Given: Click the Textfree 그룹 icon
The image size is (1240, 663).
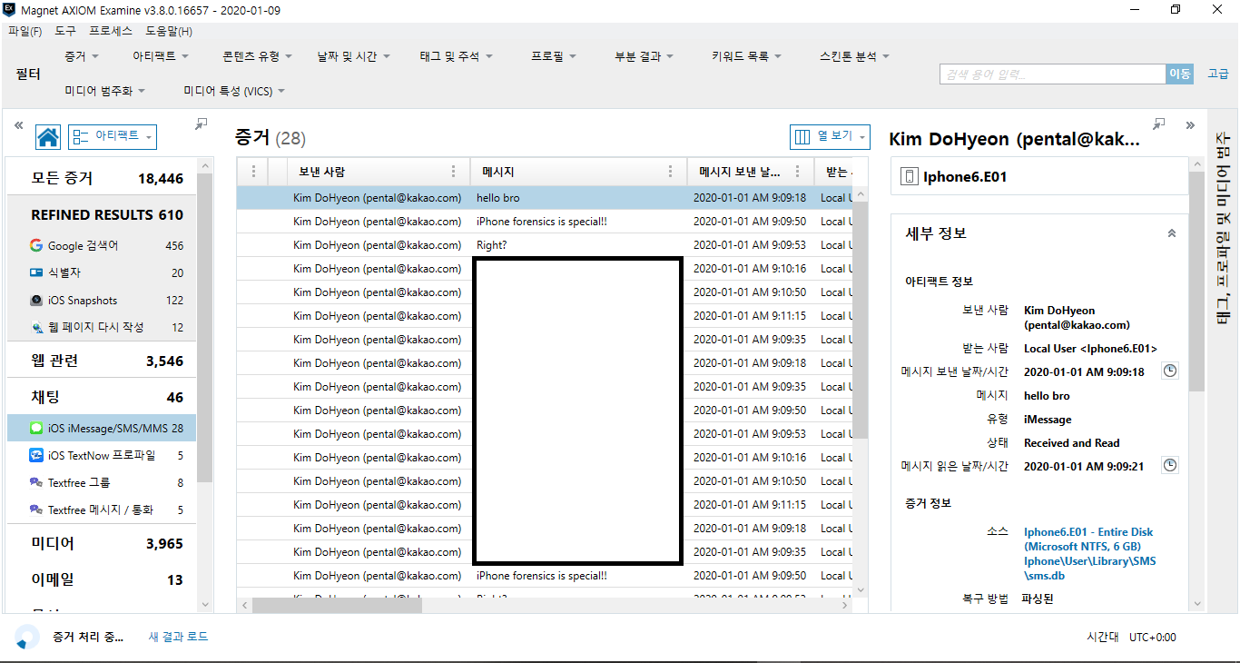Looking at the screenshot, I should (36, 482).
